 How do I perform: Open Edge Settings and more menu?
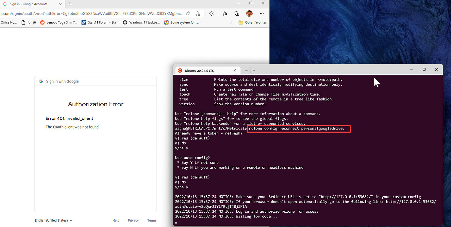point(262,13)
